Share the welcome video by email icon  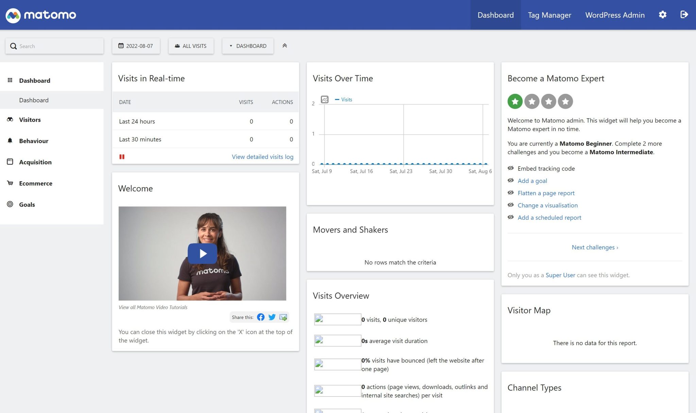pos(283,317)
